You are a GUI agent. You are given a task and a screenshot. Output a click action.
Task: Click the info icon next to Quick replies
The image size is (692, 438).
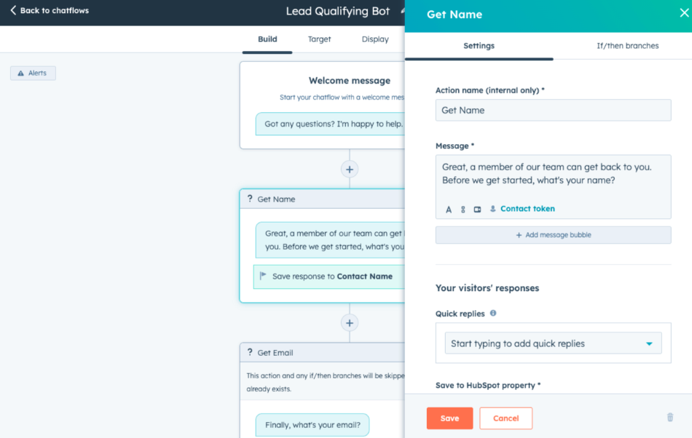[x=493, y=313]
